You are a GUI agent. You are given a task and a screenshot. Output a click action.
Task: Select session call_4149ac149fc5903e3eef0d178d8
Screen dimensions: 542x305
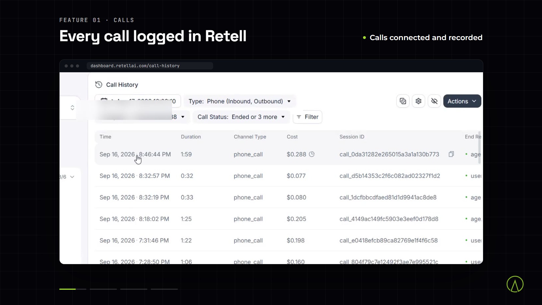(x=389, y=219)
